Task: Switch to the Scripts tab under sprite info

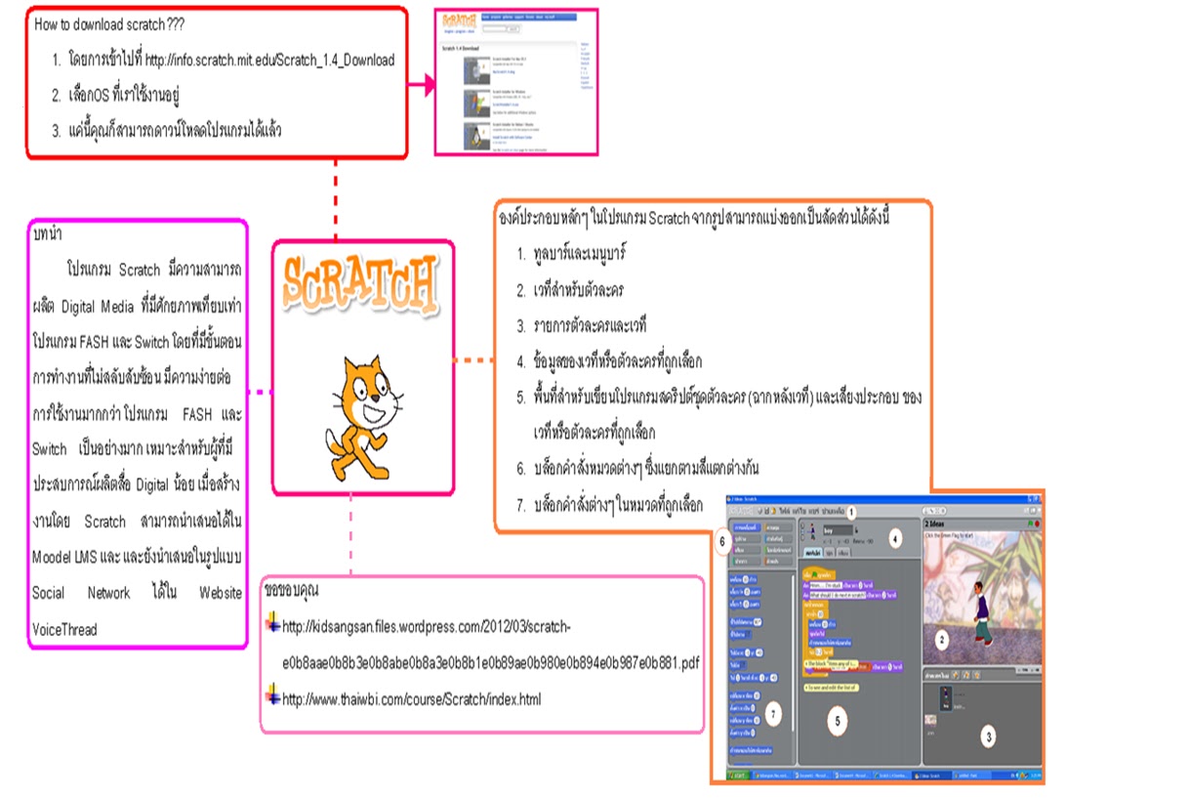Action: 813,553
